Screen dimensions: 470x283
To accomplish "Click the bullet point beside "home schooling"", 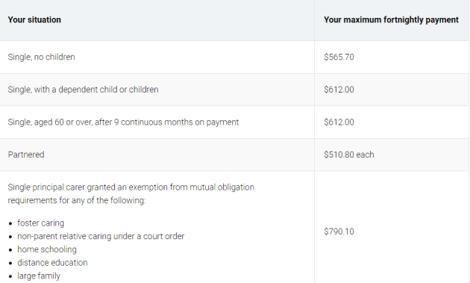I will tap(10, 250).
